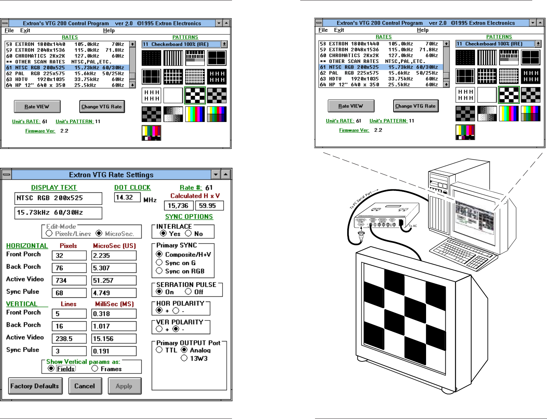547x419 pixels.
Task: Select Sync on G as Primary SYNC
Action: click(x=159, y=263)
